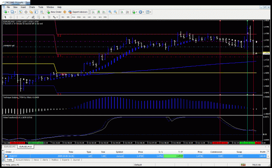Switch to the EURUSD,M5 chart tab
Screen dimensions: 272x168
(10, 147)
